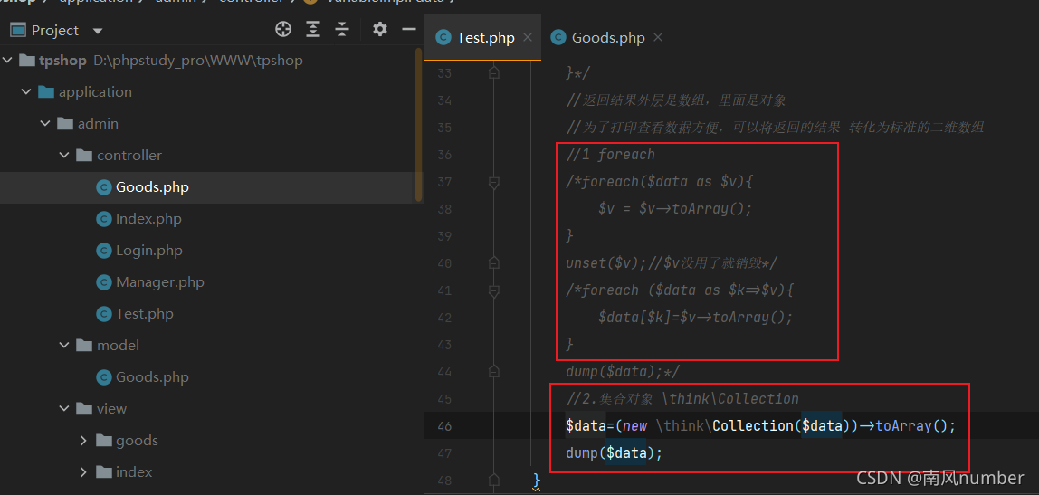Close the Test.php editor tab
The height and width of the screenshot is (495, 1039).
pyautogui.click(x=528, y=38)
